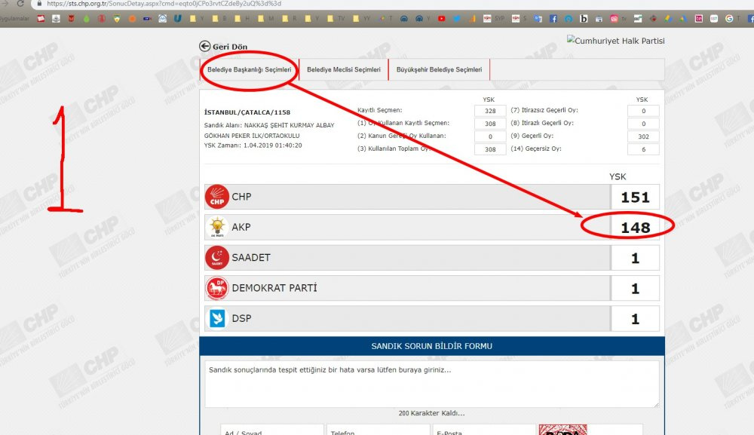This screenshot has width=754, height=435.
Task: Click the DEMOKRAT PARTİ vote count
Action: pyautogui.click(x=635, y=289)
